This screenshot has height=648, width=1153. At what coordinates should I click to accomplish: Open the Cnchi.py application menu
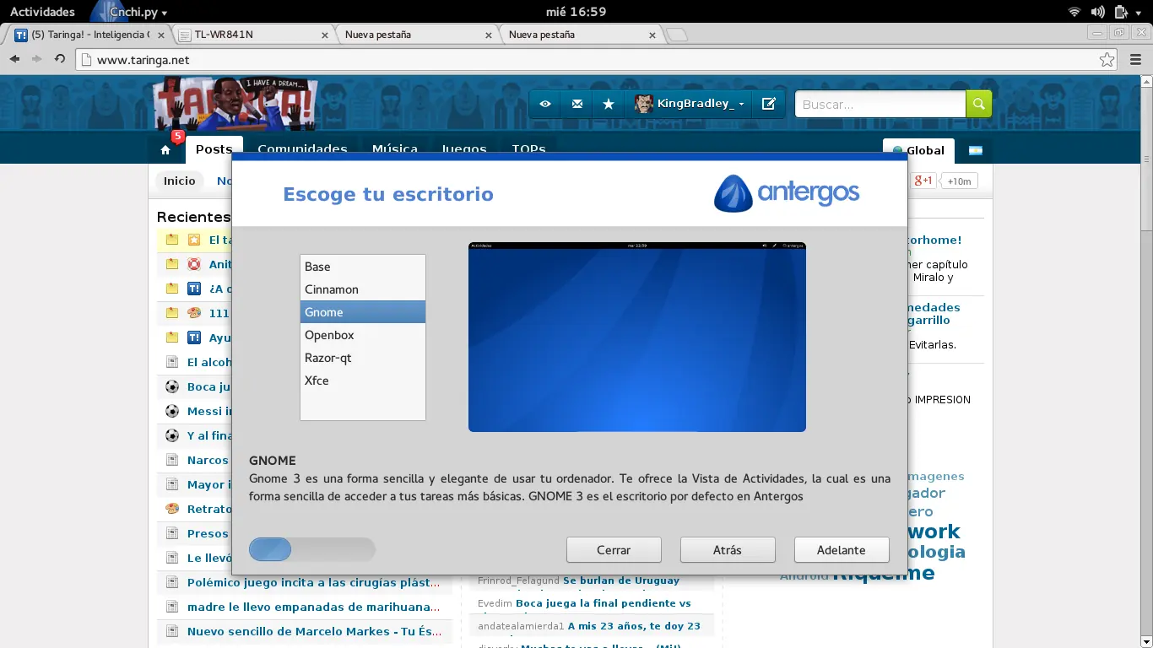pyautogui.click(x=131, y=12)
